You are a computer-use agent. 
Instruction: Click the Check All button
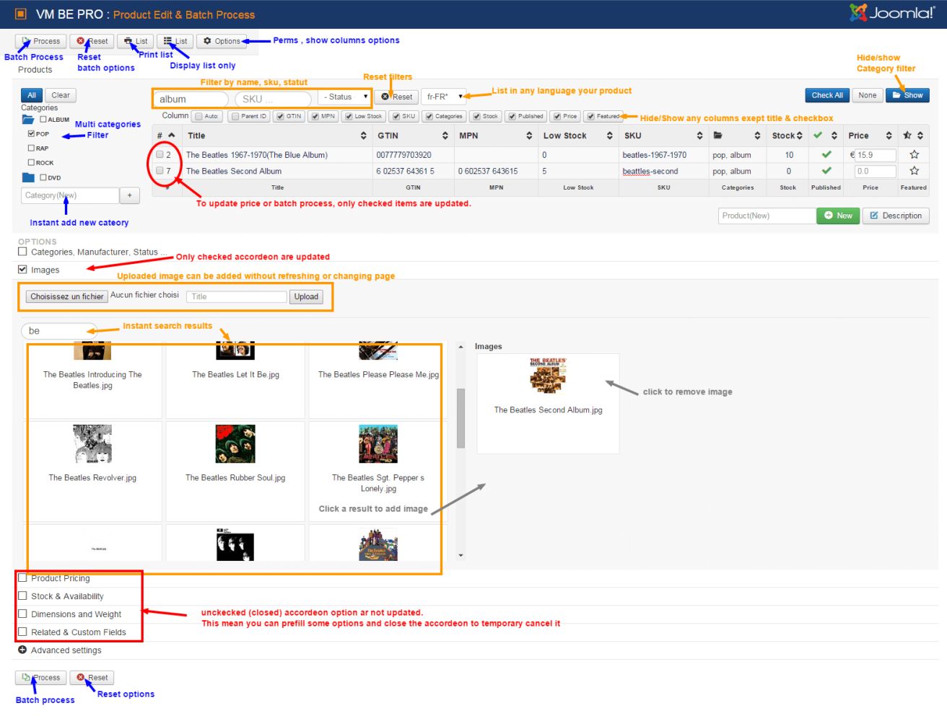click(826, 95)
